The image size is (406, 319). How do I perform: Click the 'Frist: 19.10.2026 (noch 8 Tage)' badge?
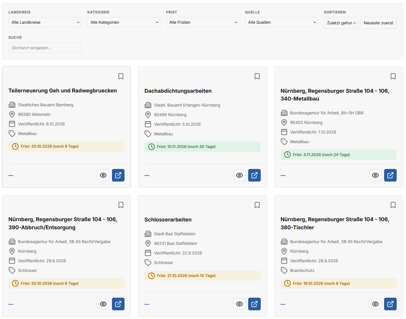pyautogui.click(x=338, y=283)
